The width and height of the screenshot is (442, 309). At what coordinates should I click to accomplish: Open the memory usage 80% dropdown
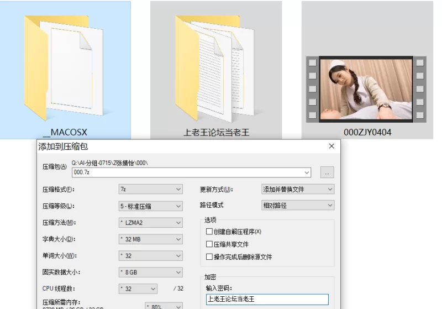(164, 306)
